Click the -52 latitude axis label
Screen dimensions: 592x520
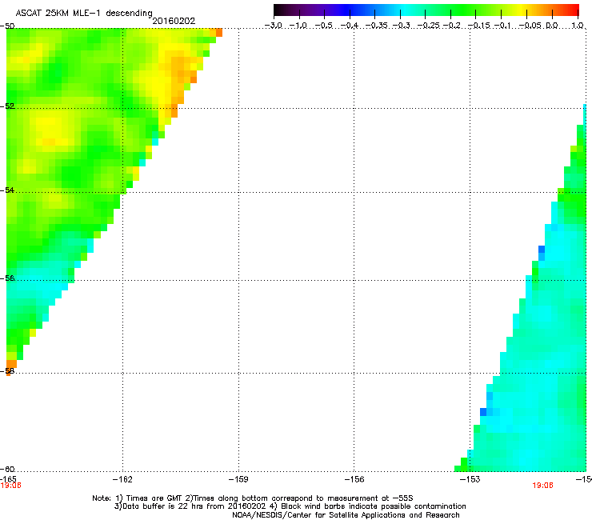click(7, 106)
